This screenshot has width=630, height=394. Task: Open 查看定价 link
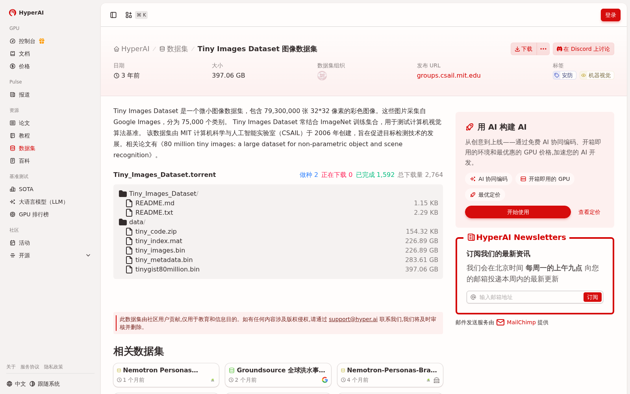click(589, 212)
